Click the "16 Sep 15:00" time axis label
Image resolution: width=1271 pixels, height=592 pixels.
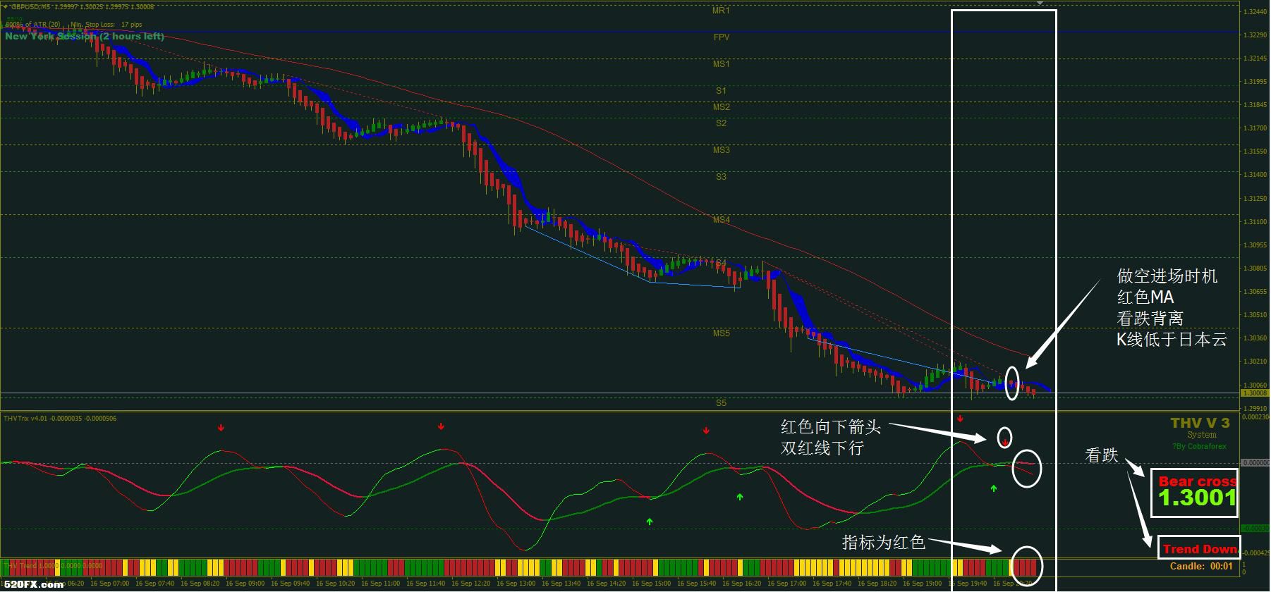coord(652,584)
